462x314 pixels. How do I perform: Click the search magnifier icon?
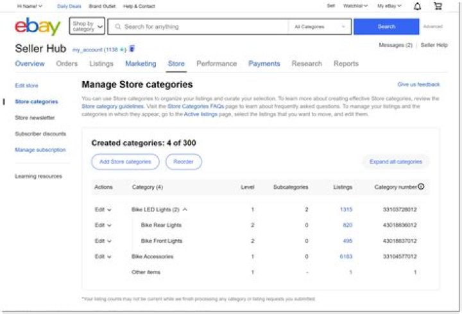pyautogui.click(x=117, y=27)
